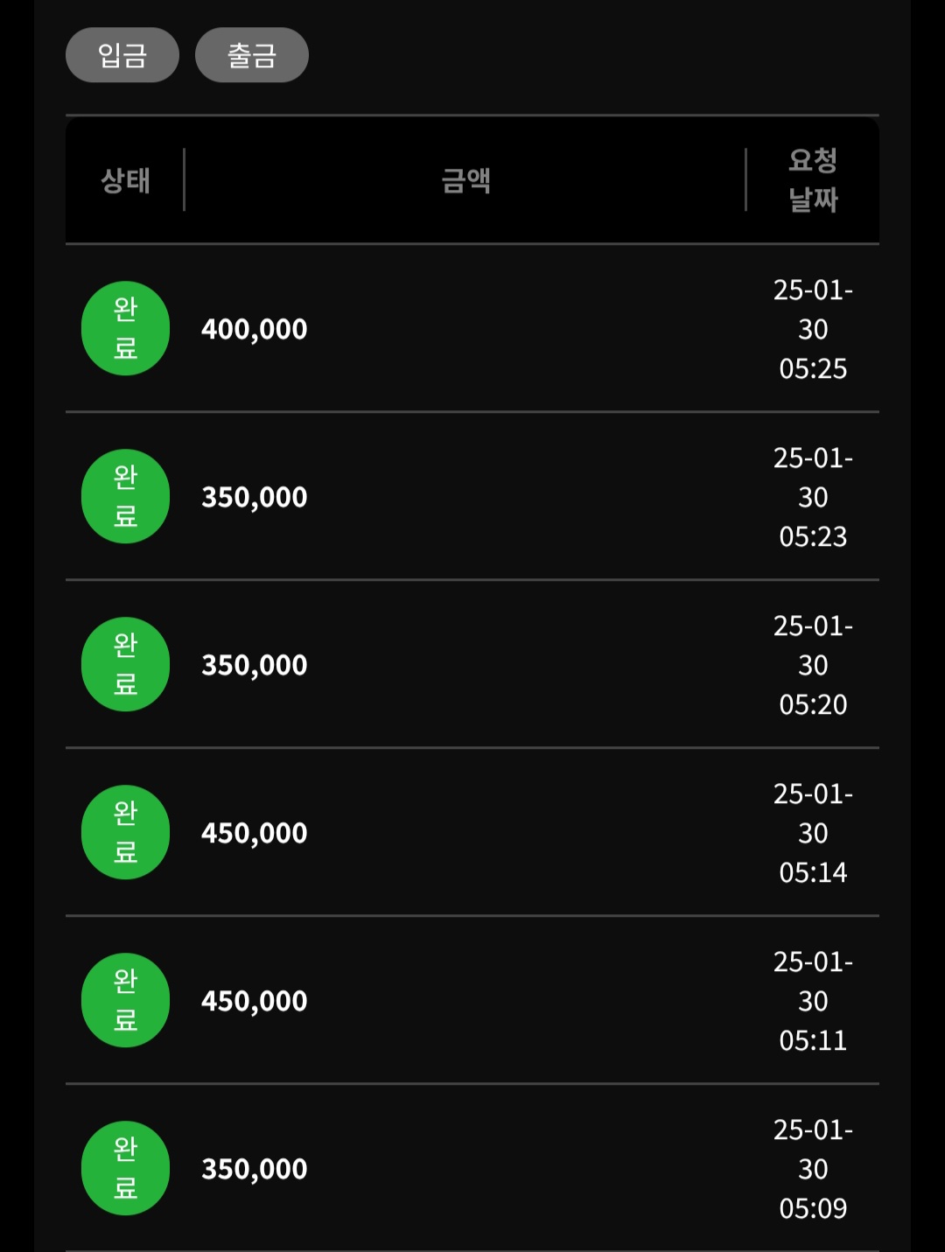Click the 25-01-30 05:09 request date

pos(813,1169)
